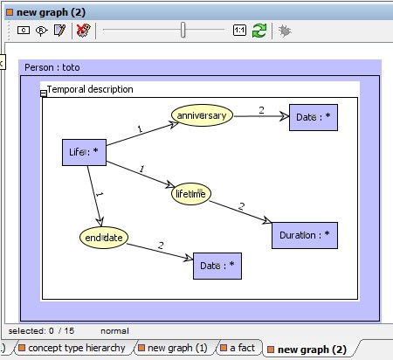Click the green refresh arrows icon
393x360 pixels.
click(259, 31)
